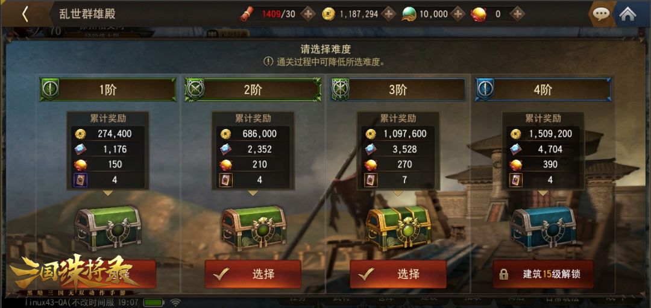
Task: Open the 2阶 red-trimmed treasure chest
Action: pos(253,228)
